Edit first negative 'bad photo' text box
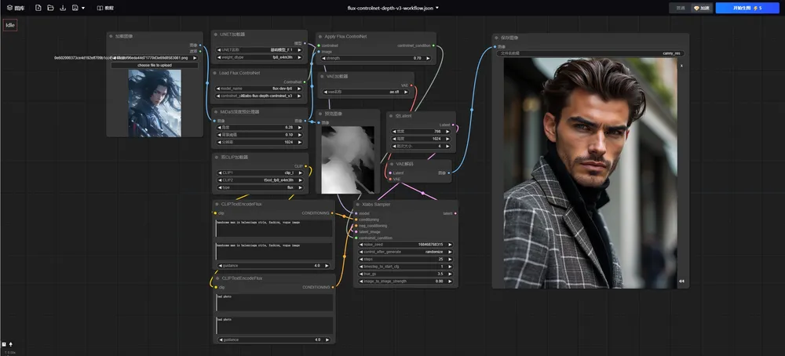This screenshot has height=356, width=785. pyautogui.click(x=274, y=303)
